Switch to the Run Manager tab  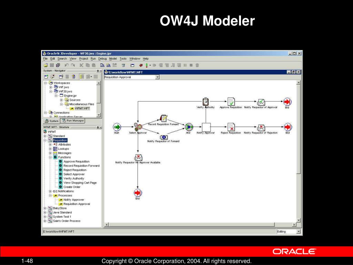click(x=73, y=121)
